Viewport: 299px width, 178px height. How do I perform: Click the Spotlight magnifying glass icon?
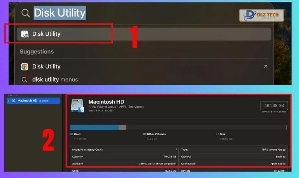pos(26,13)
